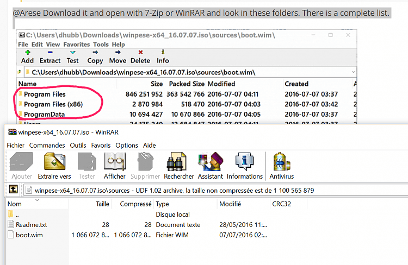Open the 7-Zip Edit menu

(x=37, y=45)
